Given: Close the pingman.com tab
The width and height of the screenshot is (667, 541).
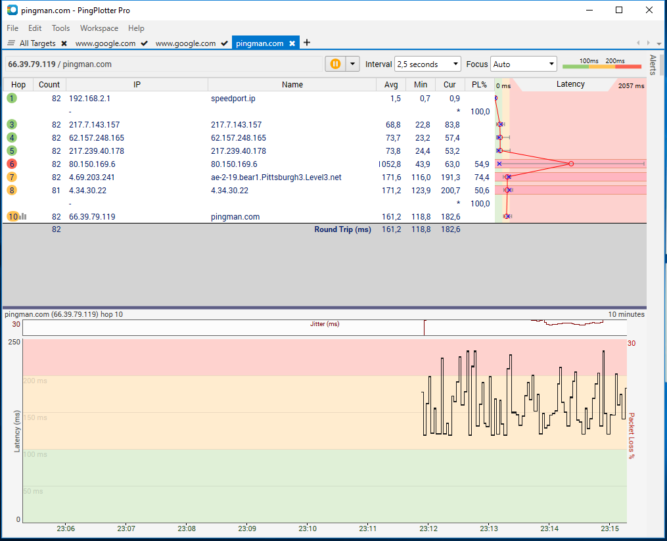Looking at the screenshot, I should (292, 43).
